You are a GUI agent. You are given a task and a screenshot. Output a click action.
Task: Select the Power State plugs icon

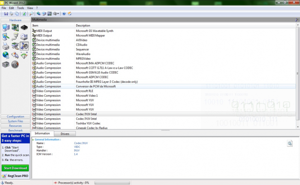[15, 55]
